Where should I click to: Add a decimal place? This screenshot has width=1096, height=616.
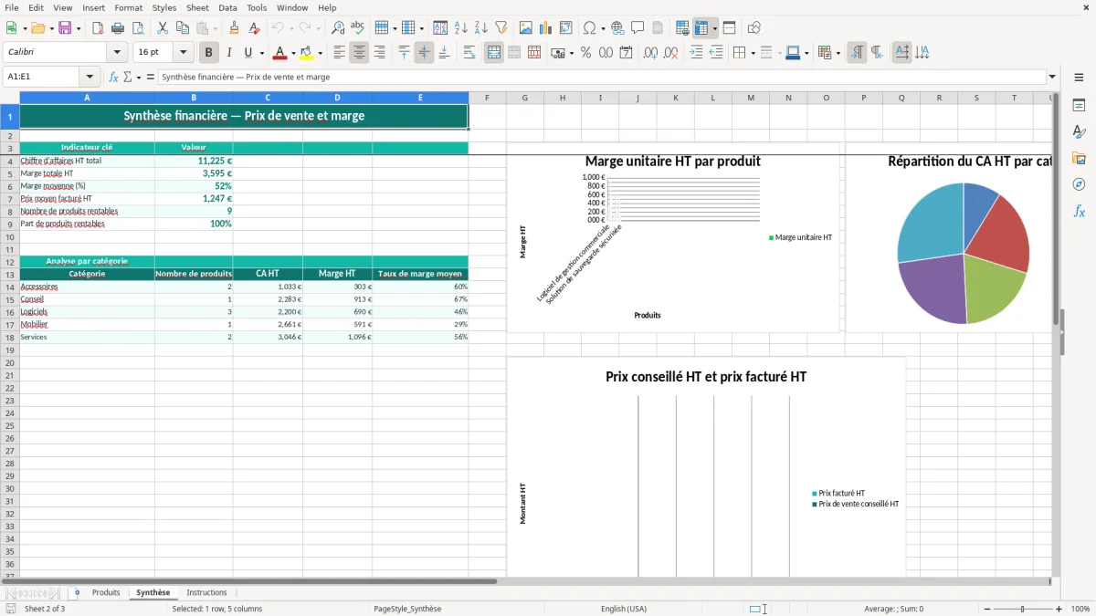point(650,53)
